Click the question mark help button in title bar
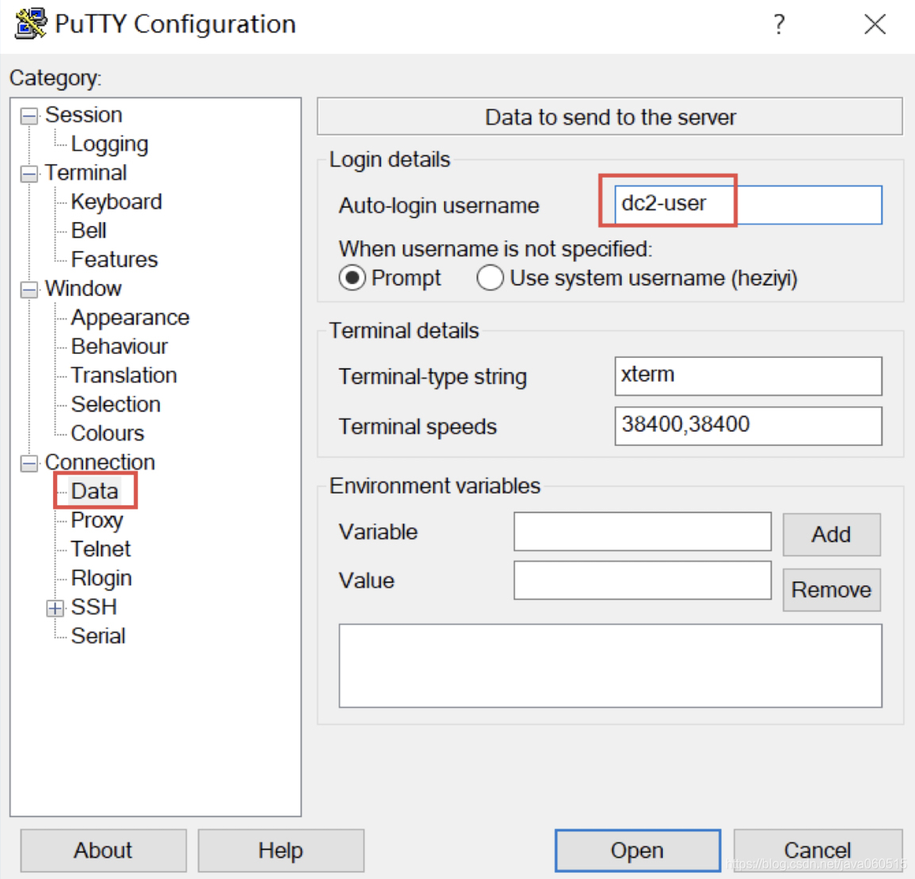The height and width of the screenshot is (879, 915). click(779, 25)
